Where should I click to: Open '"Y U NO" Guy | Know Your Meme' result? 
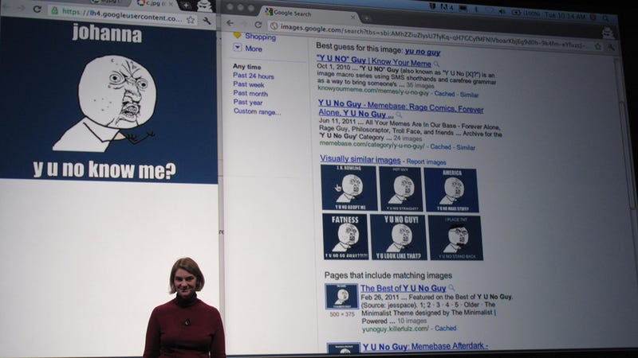(x=373, y=61)
